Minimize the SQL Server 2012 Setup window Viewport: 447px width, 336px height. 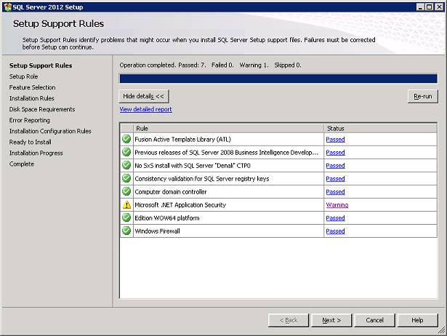(x=420, y=7)
